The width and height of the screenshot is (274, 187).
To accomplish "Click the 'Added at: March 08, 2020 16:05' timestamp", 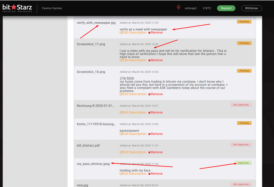I will pyautogui.click(x=139, y=72).
